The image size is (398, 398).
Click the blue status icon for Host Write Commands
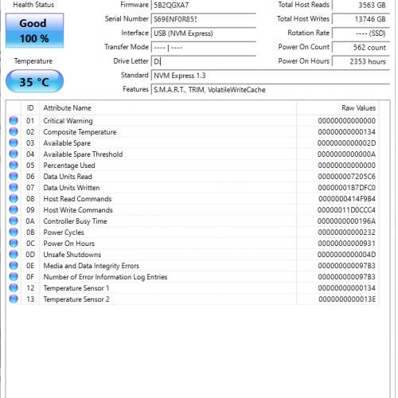click(x=14, y=209)
